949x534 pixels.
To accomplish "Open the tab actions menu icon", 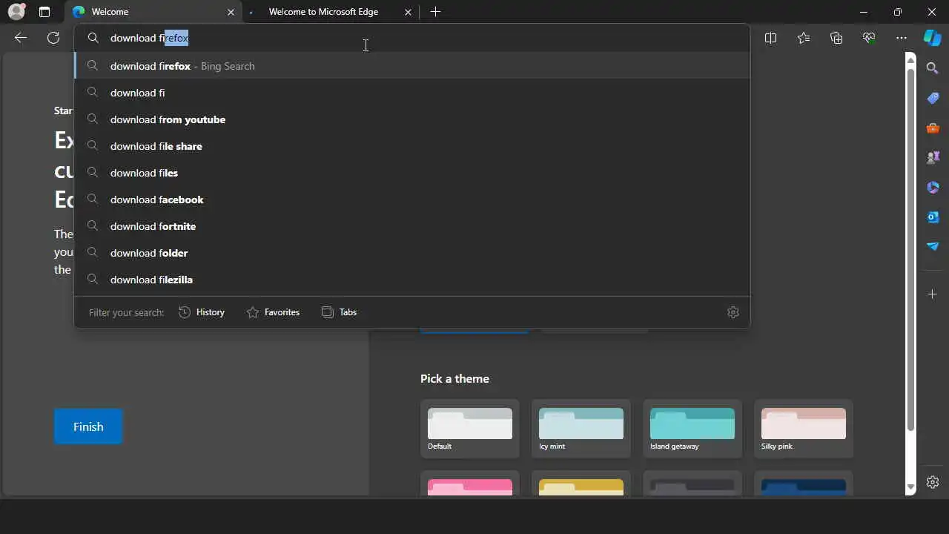I will (44, 12).
